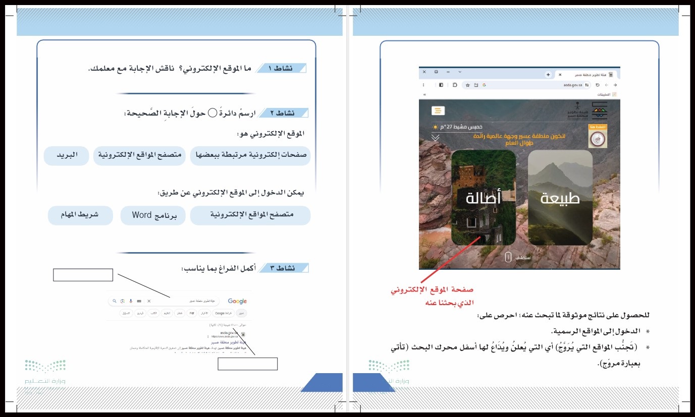Click the blank answer box linked to search result
The image size is (695, 417).
click(x=248, y=364)
